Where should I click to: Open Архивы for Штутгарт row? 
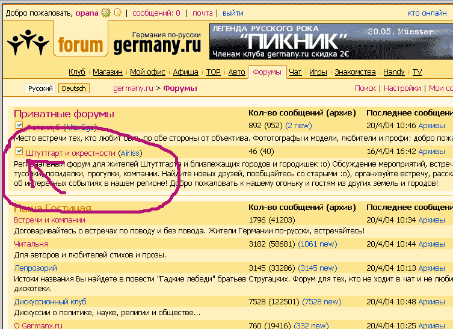pos(431,152)
